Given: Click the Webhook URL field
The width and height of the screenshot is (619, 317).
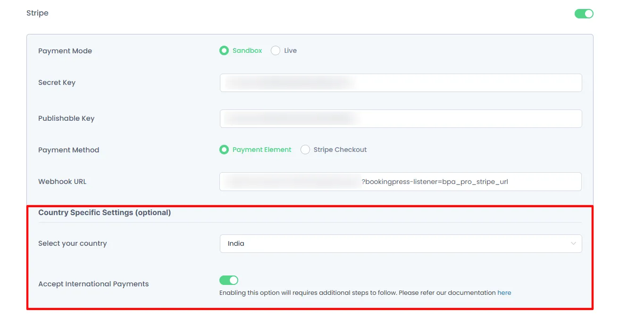Looking at the screenshot, I should tap(401, 182).
